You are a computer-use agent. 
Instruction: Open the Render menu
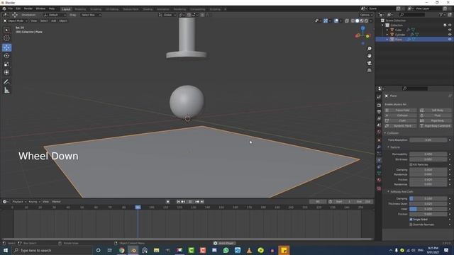(28, 8)
